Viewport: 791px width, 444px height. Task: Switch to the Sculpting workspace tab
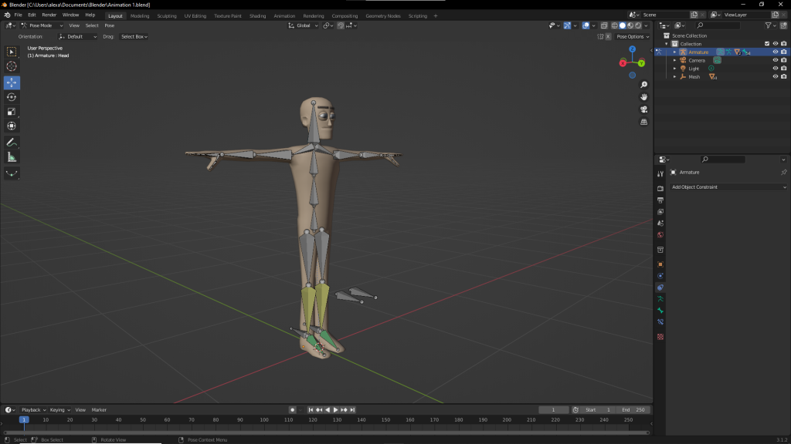coord(166,15)
